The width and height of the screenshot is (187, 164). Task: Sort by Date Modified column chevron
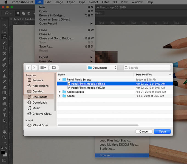click(170, 75)
